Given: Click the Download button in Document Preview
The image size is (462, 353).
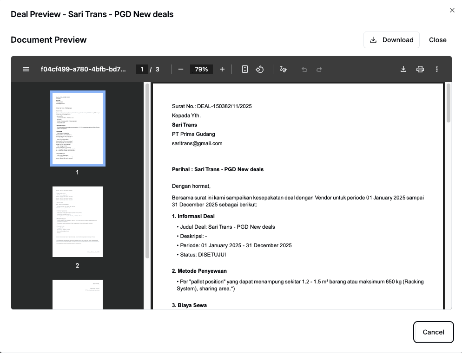Looking at the screenshot, I should tap(391, 40).
